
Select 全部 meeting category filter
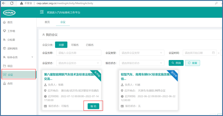coord(61,45)
